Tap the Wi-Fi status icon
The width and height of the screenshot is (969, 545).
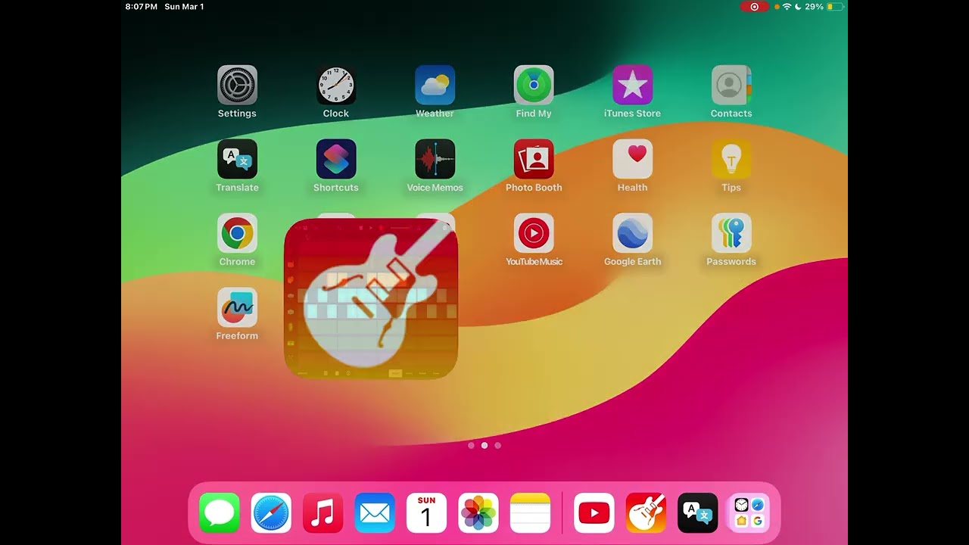pyautogui.click(x=787, y=7)
